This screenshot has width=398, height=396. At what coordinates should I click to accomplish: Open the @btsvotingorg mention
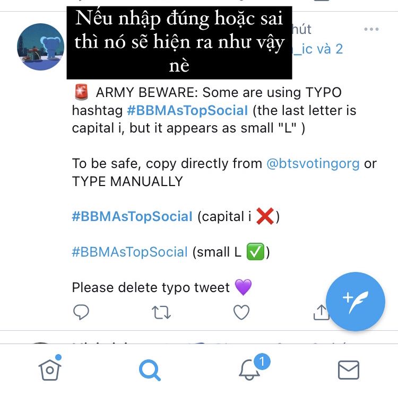[x=313, y=163]
